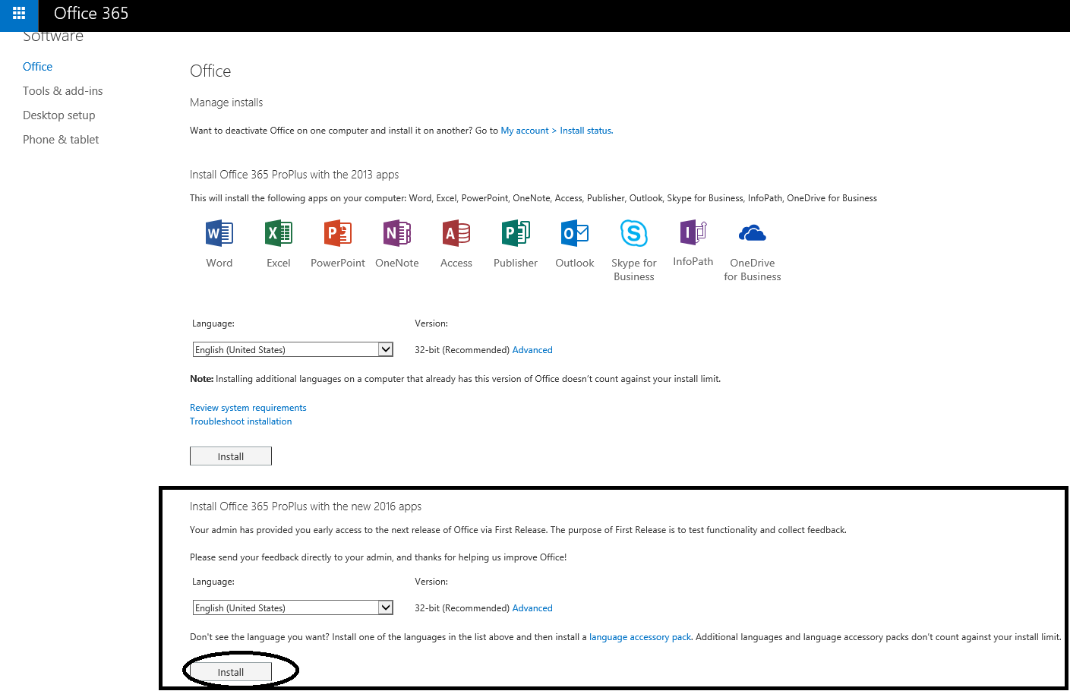Click the Excel label under icon
Screen dimensions: 1070x691
pyautogui.click(x=279, y=263)
